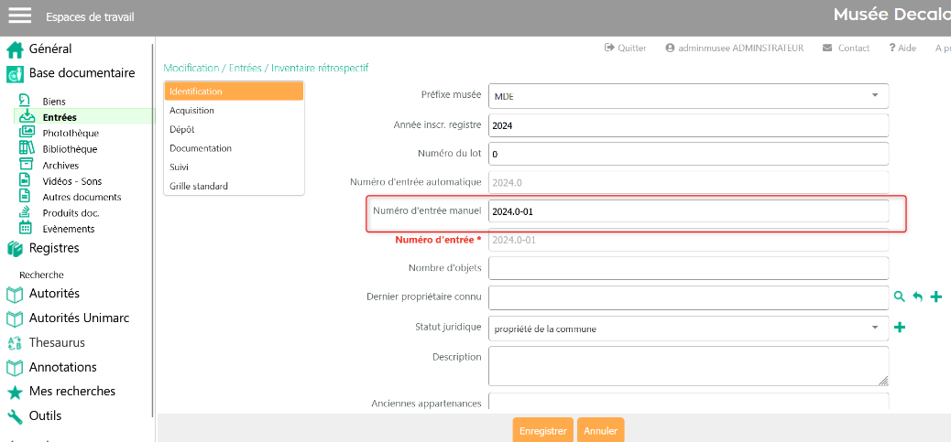This screenshot has width=951, height=442.
Task: Switch to the Acquisition tab
Action: click(191, 111)
